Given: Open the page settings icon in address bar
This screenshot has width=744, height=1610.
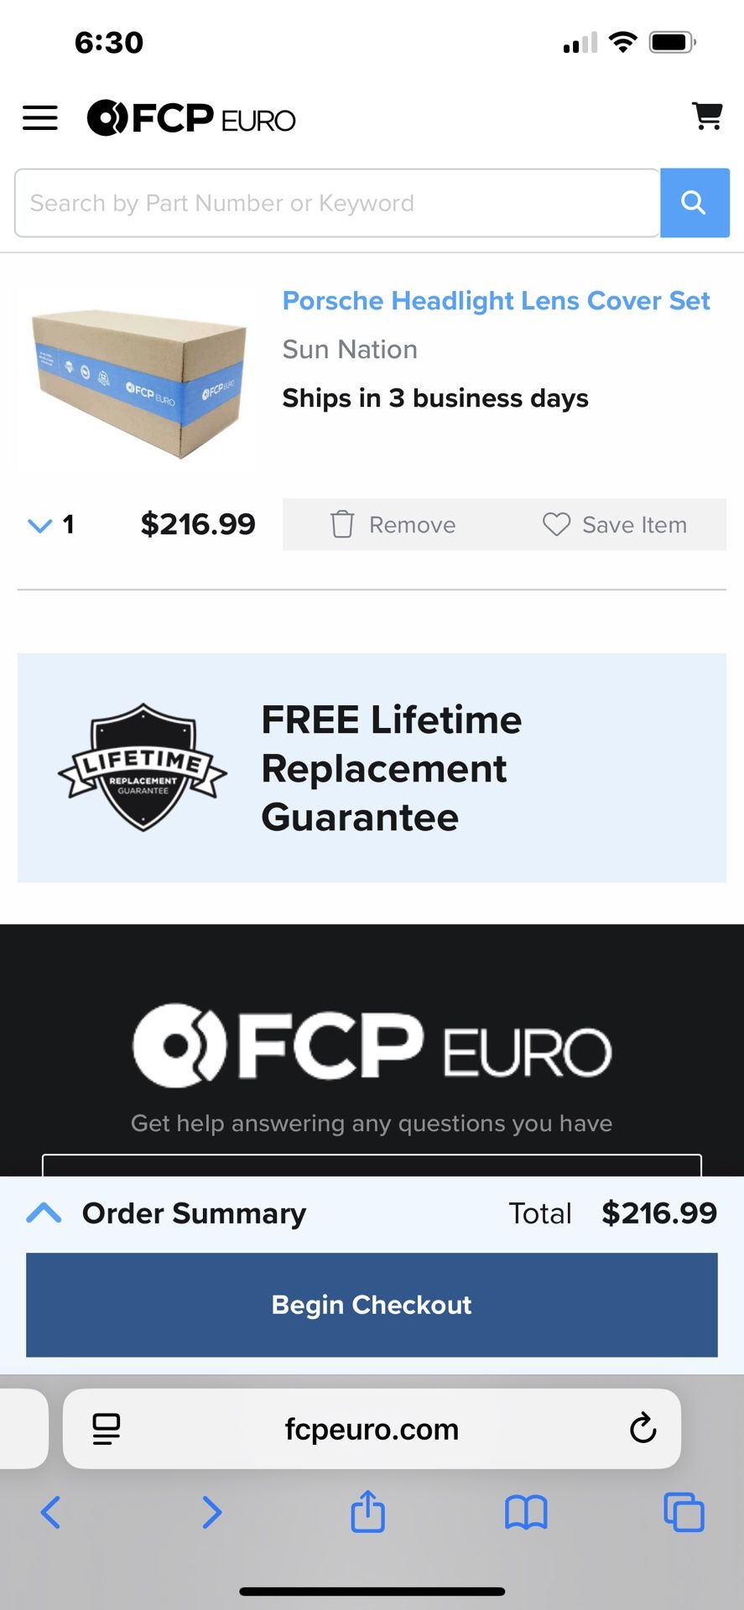Looking at the screenshot, I should (x=107, y=1428).
